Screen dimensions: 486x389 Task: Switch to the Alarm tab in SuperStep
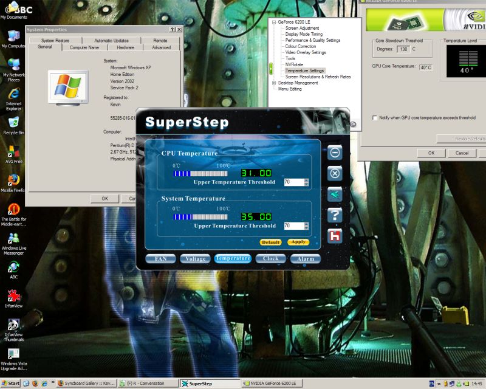click(306, 258)
